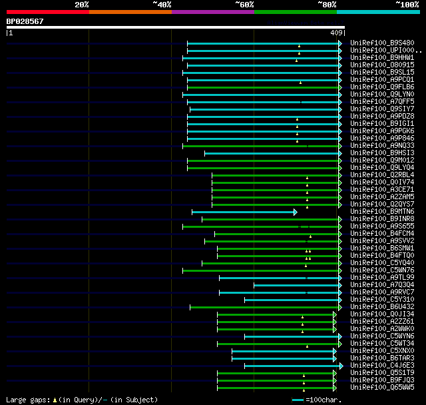Select the UniRef100_C5Y310 label
The image size is (426, 405).
click(382, 300)
